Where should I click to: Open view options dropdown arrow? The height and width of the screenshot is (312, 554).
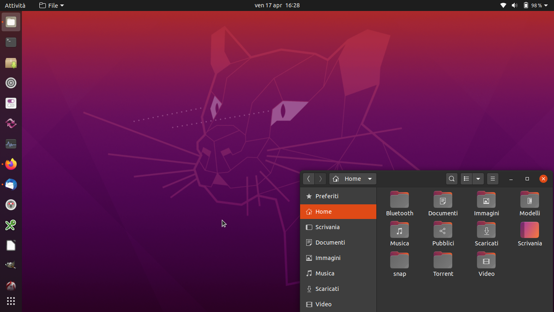coord(478,178)
